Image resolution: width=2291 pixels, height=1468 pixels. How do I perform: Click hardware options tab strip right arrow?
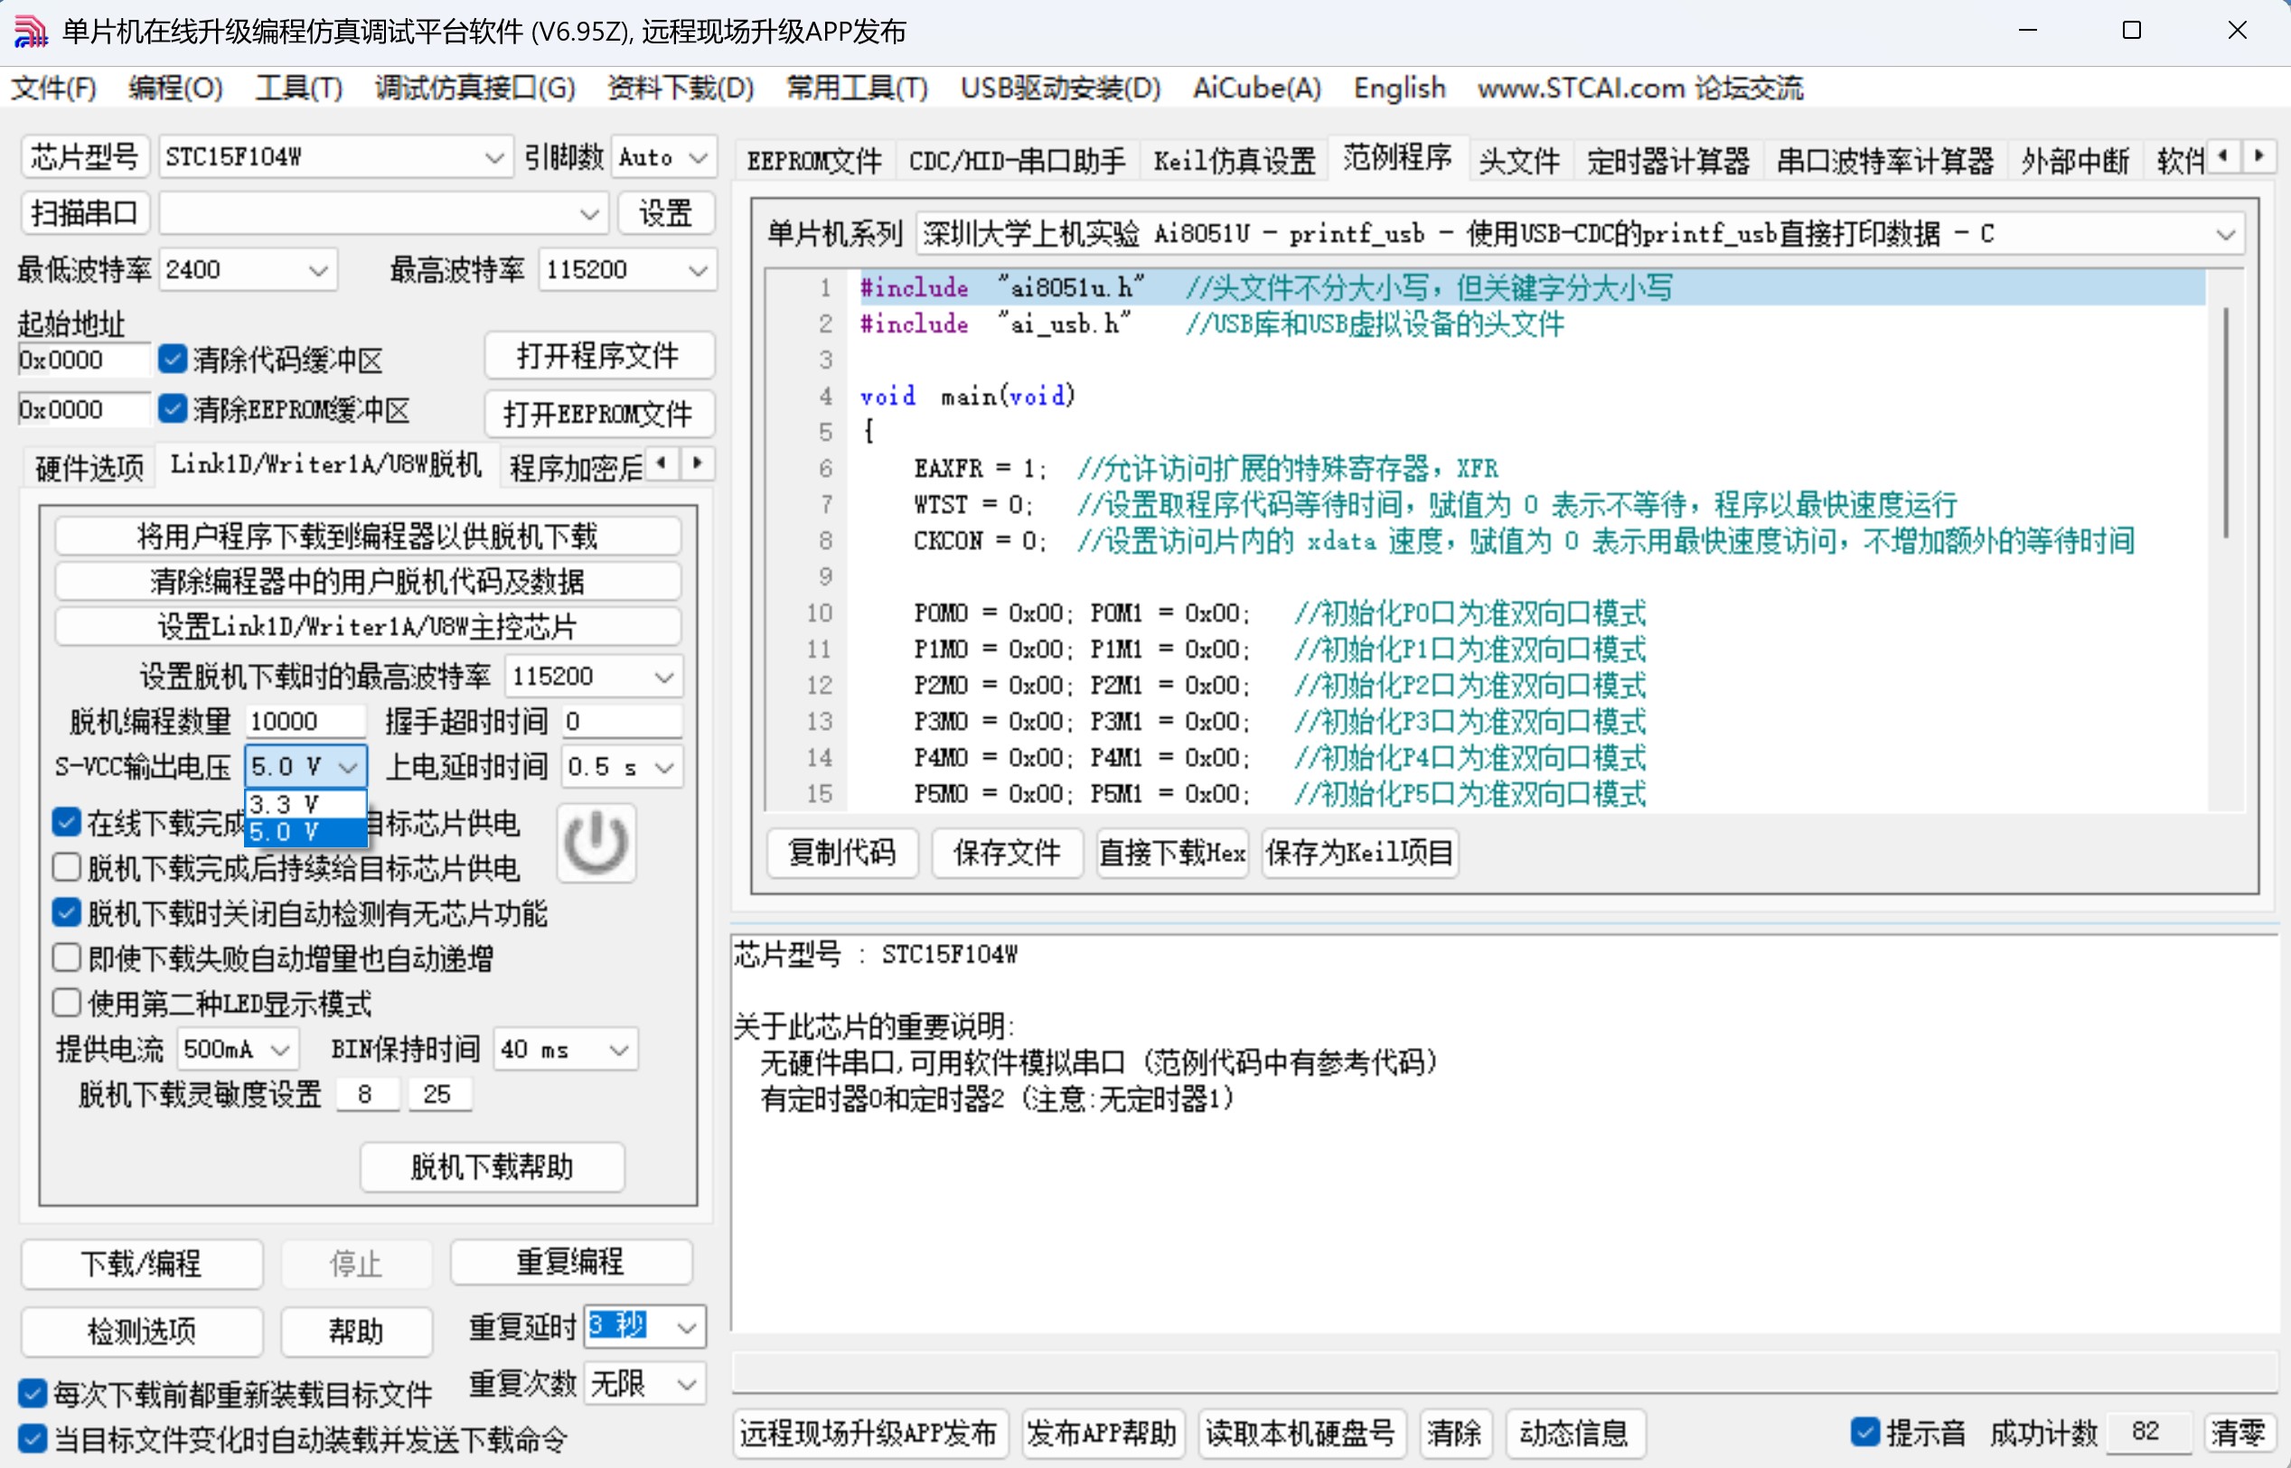tap(698, 464)
